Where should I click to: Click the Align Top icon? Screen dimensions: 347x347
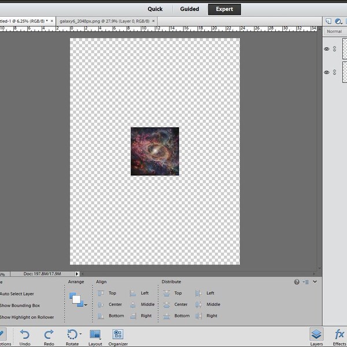click(x=101, y=293)
